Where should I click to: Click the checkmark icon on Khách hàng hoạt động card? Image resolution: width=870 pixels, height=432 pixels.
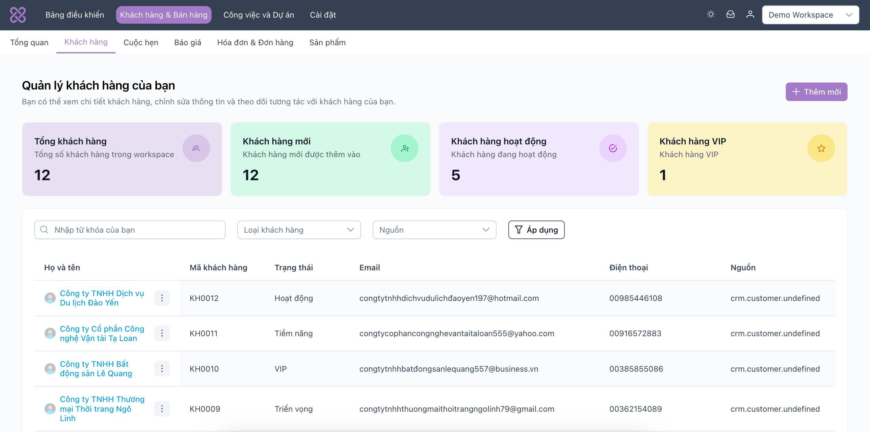613,148
